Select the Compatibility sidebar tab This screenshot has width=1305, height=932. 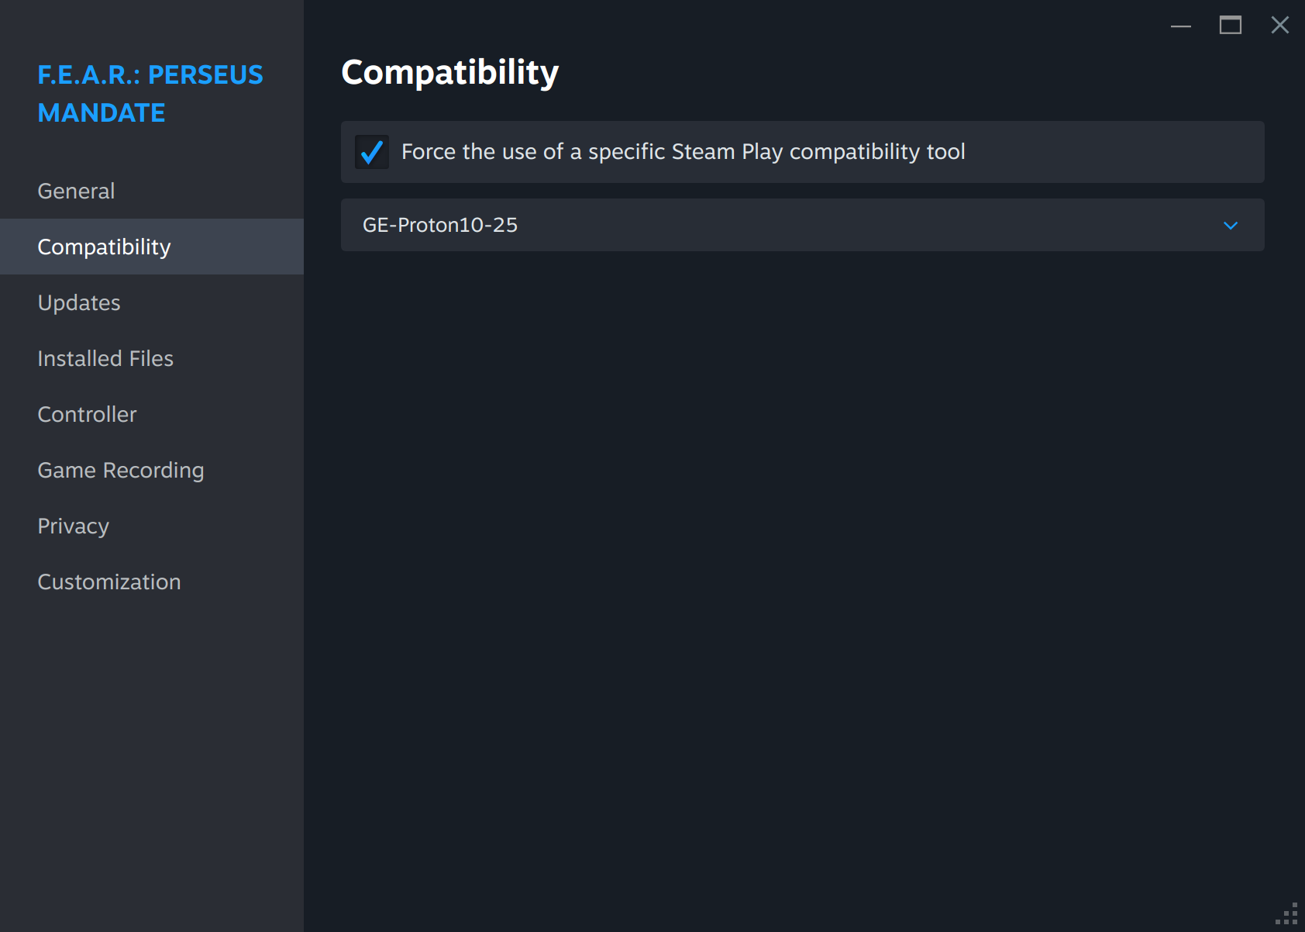[104, 247]
